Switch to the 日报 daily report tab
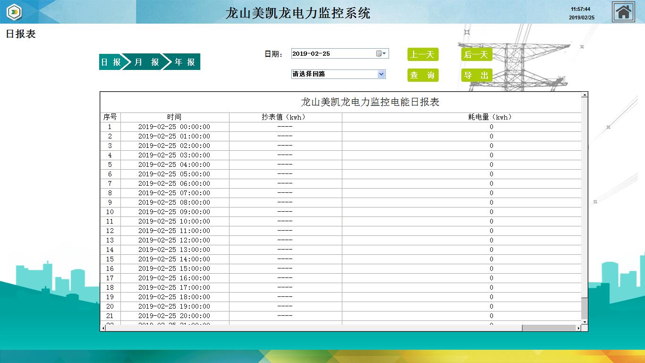Image resolution: width=645 pixels, height=363 pixels. tap(111, 62)
